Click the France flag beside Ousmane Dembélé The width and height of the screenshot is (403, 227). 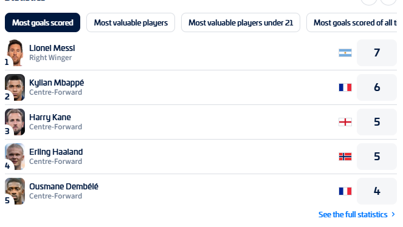(x=345, y=191)
